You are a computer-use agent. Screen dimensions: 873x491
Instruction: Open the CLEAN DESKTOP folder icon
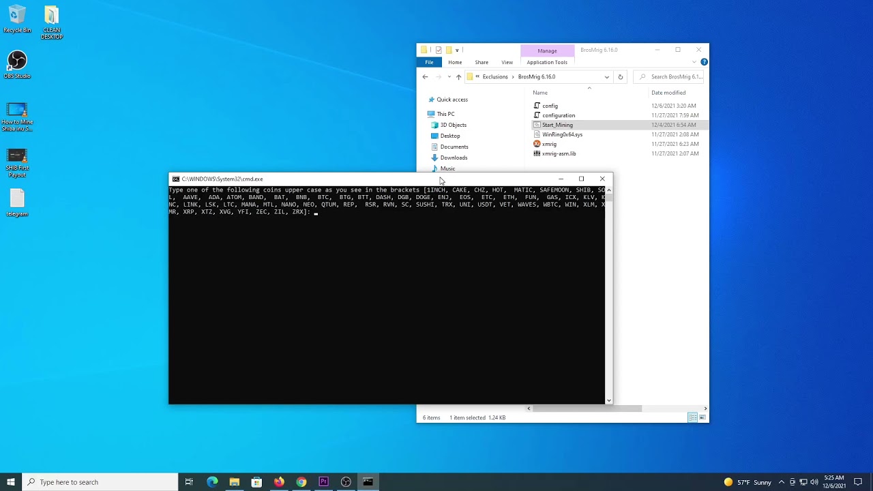[x=51, y=23]
